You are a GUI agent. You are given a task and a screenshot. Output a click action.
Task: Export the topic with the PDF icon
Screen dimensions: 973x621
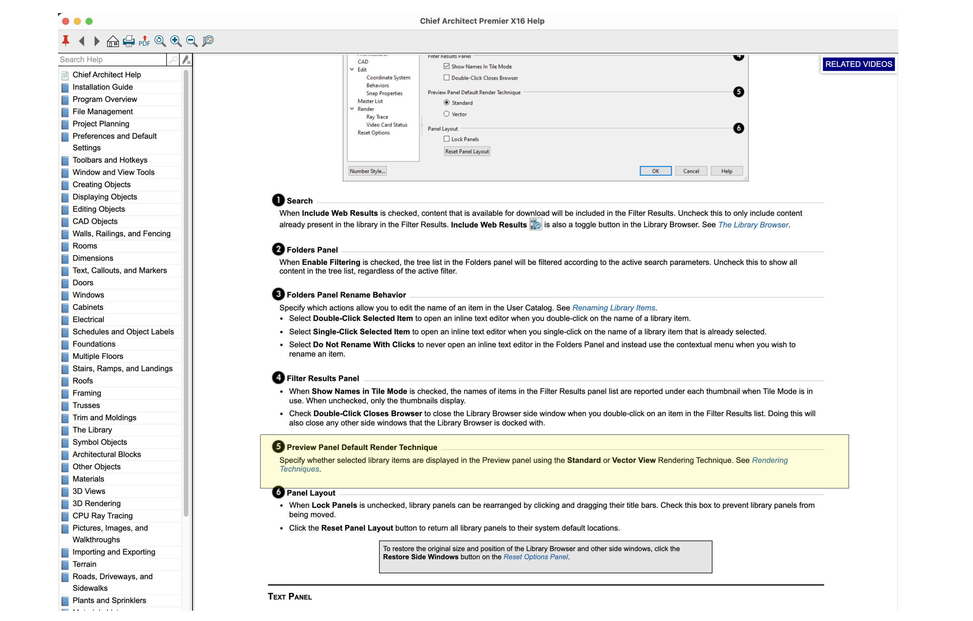(x=144, y=41)
